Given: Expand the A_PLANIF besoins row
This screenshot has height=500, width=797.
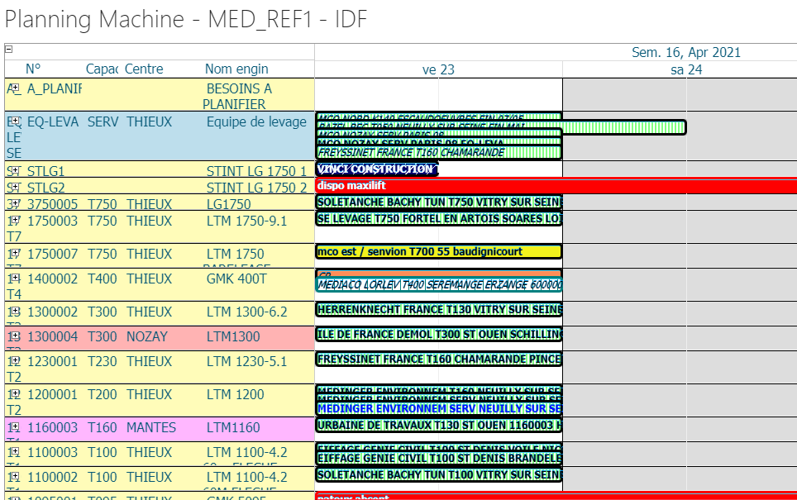Looking at the screenshot, I should 16,88.
